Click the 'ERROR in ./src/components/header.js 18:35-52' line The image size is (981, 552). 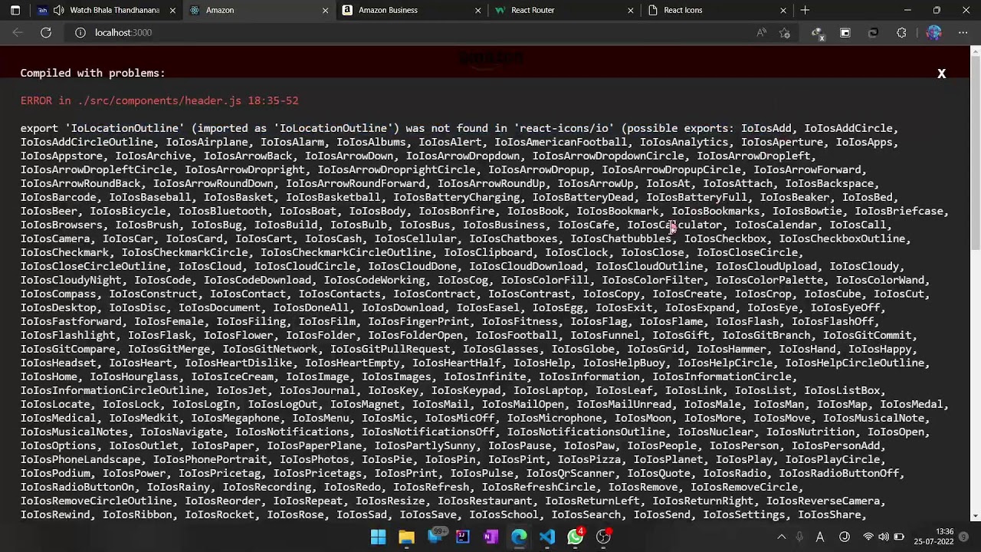point(159,100)
